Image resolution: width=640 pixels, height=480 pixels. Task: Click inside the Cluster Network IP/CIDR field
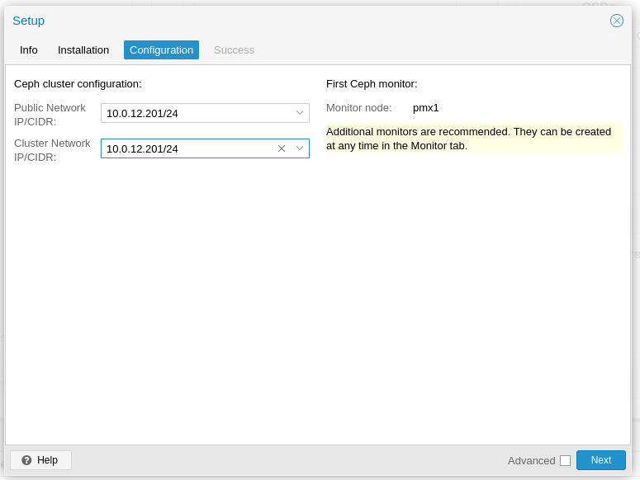187,148
